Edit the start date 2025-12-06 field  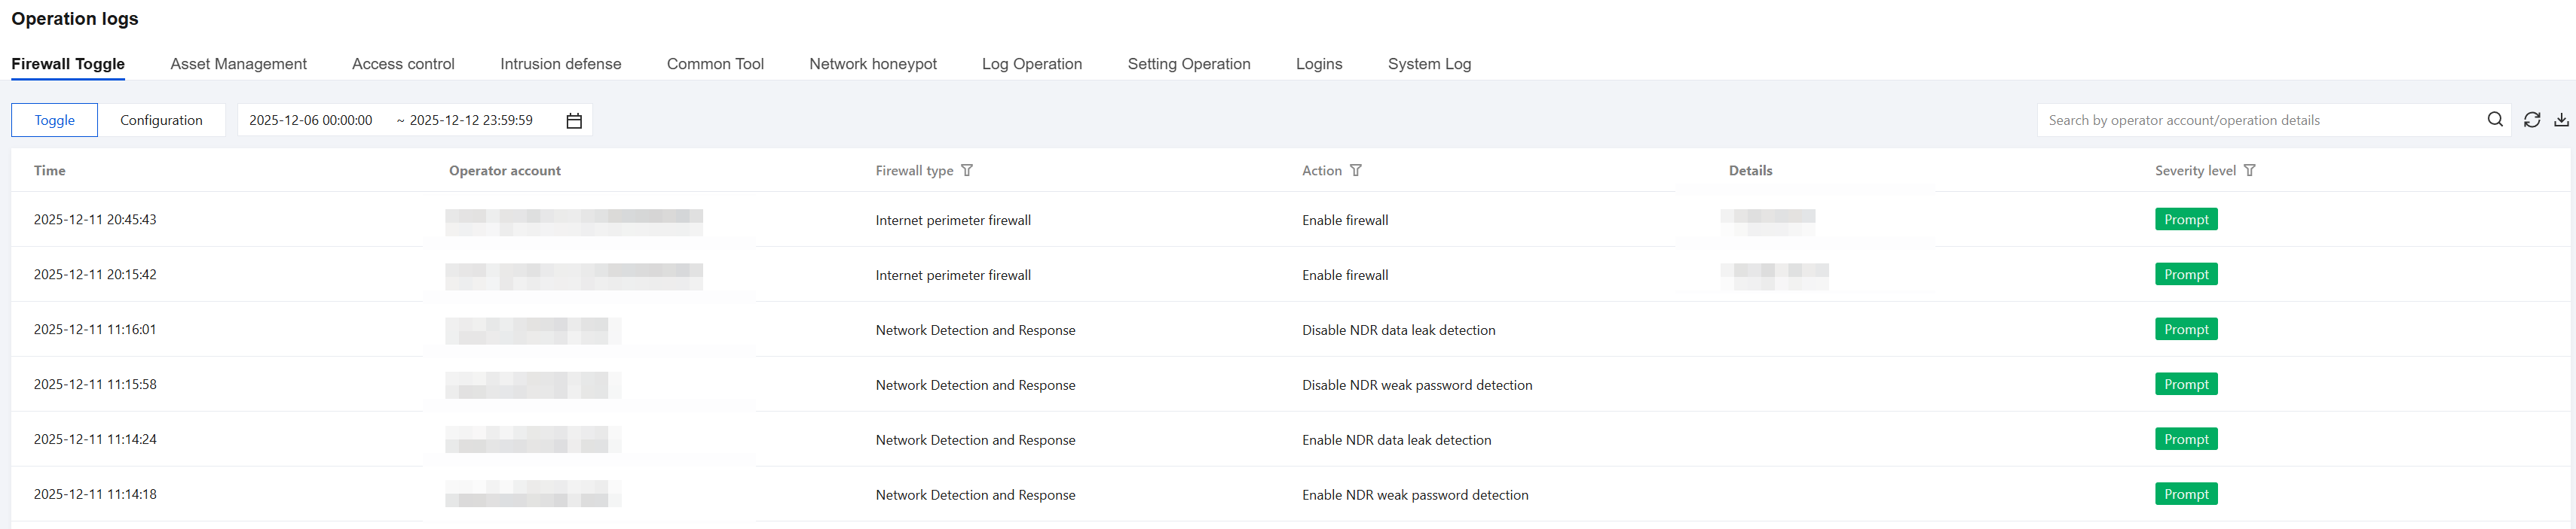pos(311,120)
